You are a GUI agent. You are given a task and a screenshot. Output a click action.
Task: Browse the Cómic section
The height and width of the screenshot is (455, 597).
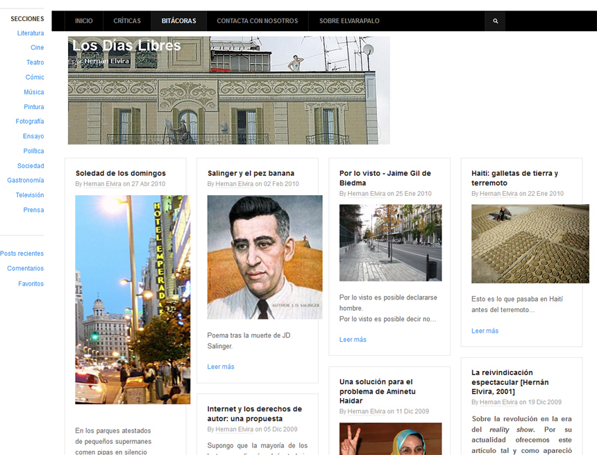click(x=35, y=78)
